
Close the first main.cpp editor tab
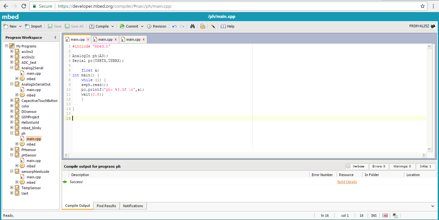(88, 39)
